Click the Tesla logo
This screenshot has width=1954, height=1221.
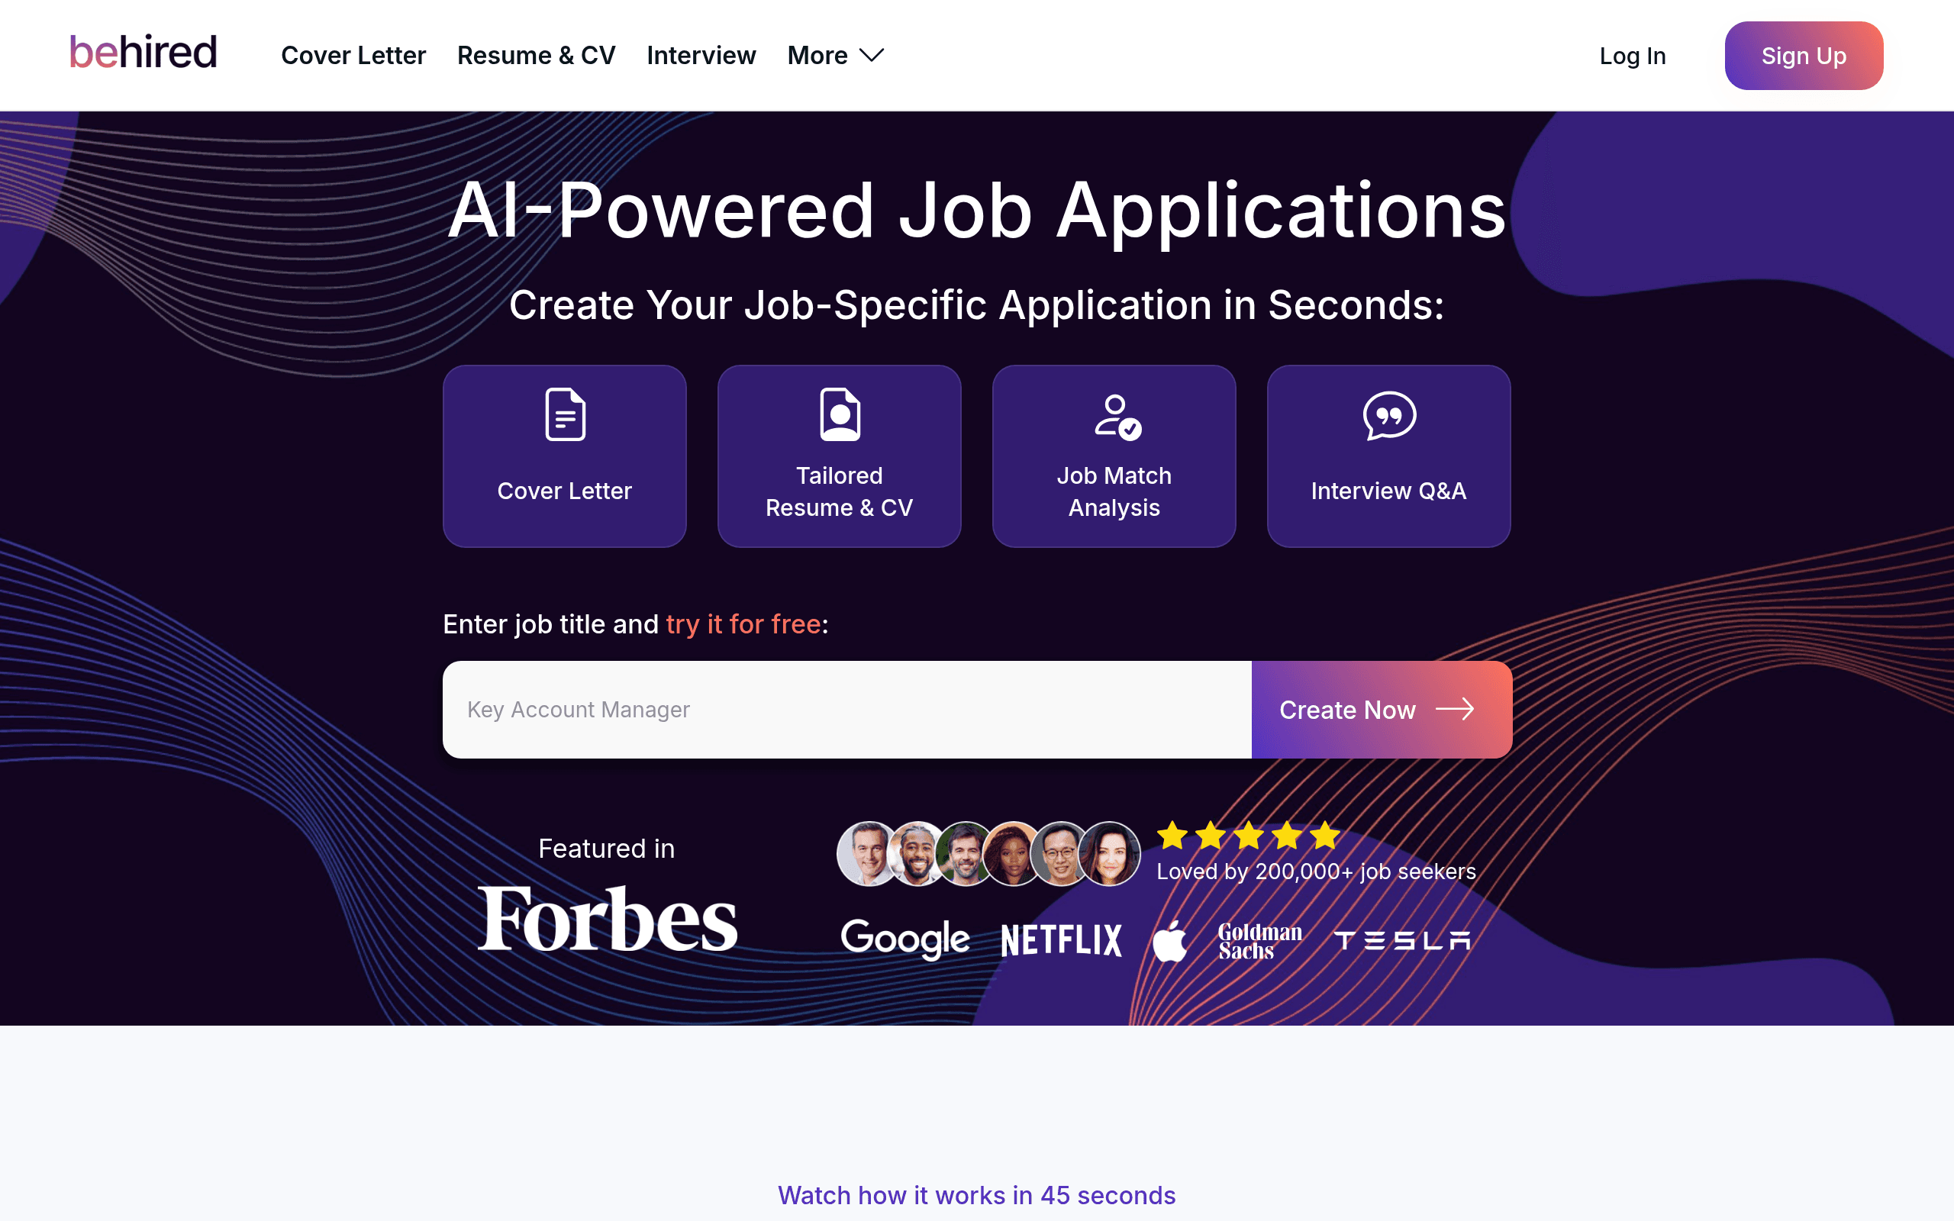coord(1402,941)
